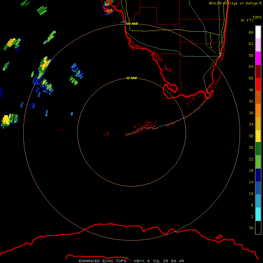Click the magenta legend swatch
This screenshot has width=263, height=263.
tap(258, 58)
